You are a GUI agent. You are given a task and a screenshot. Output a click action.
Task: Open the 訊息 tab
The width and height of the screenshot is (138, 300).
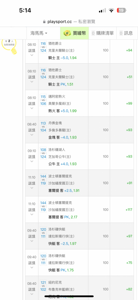click(126, 33)
